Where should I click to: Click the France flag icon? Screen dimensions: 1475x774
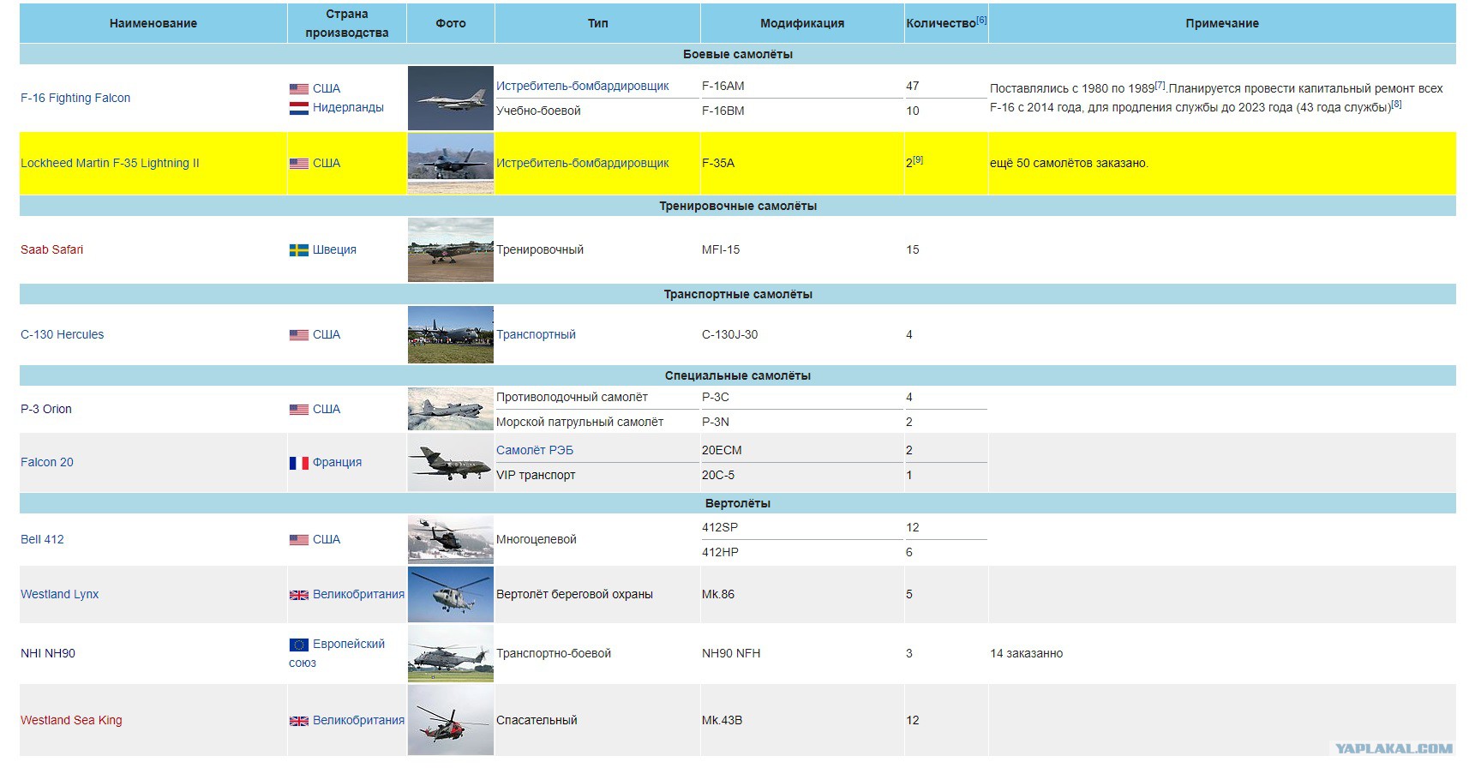tap(298, 463)
